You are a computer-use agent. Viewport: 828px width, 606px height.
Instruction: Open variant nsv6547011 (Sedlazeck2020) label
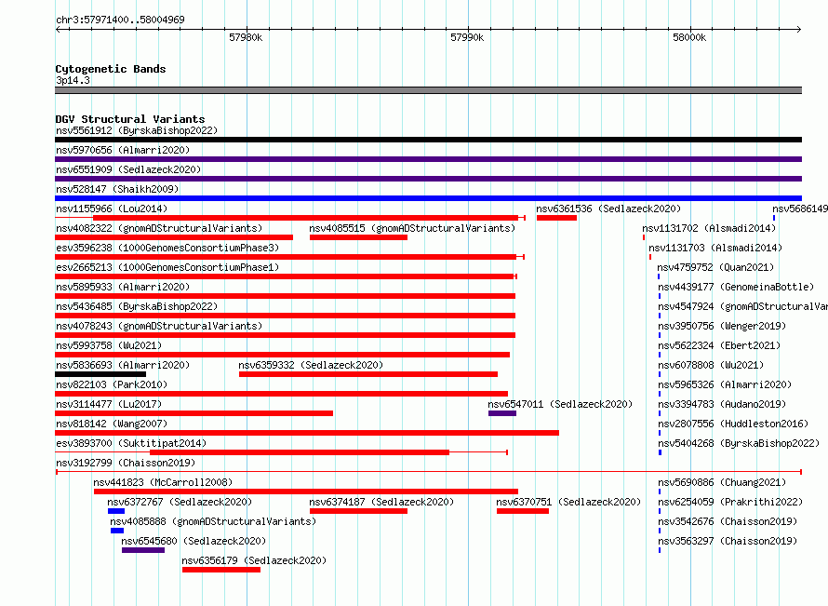pyautogui.click(x=560, y=404)
